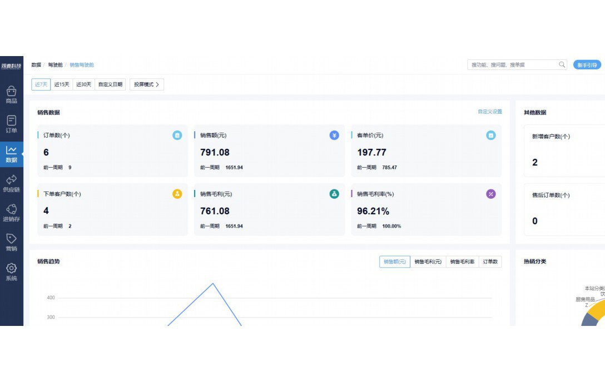
Task: Open the 自定义日期 custom date picker
Action: click(110, 84)
